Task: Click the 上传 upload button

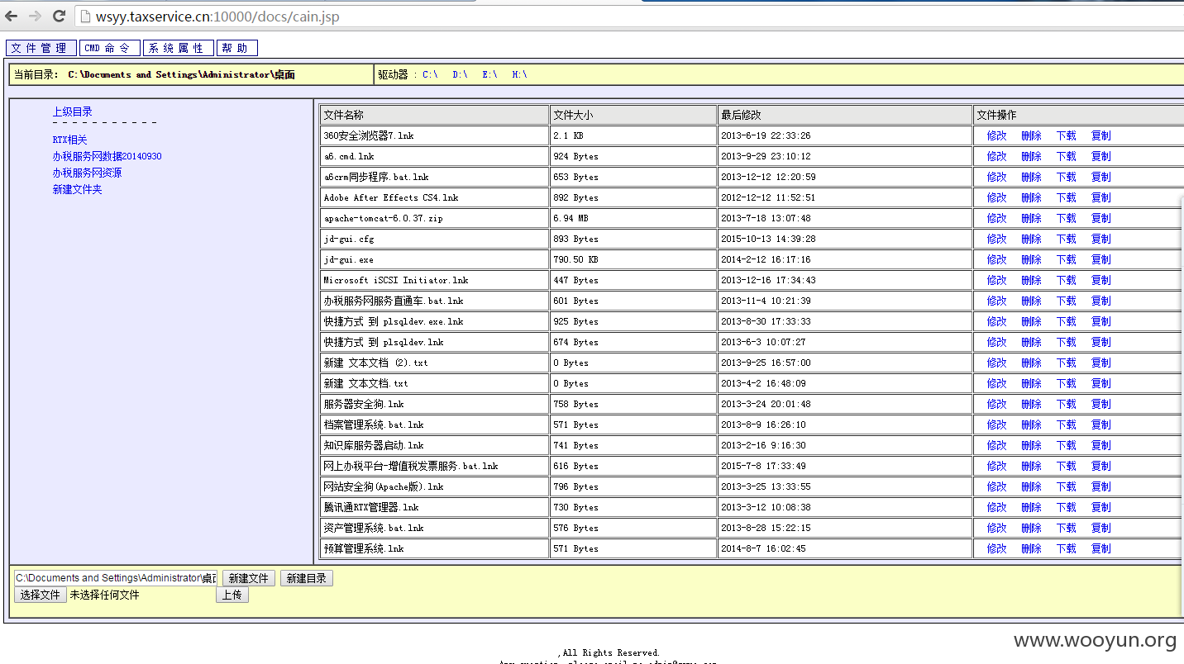Action: [x=232, y=595]
